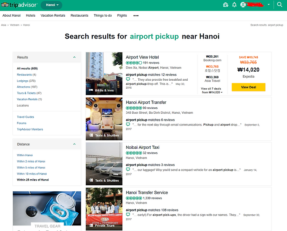Click Private Tours category icon
This screenshot has width=287, height=231.
pyautogui.click(x=91, y=225)
